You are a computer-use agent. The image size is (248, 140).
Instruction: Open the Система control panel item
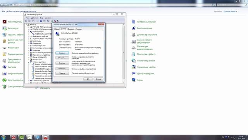pos(9,67)
